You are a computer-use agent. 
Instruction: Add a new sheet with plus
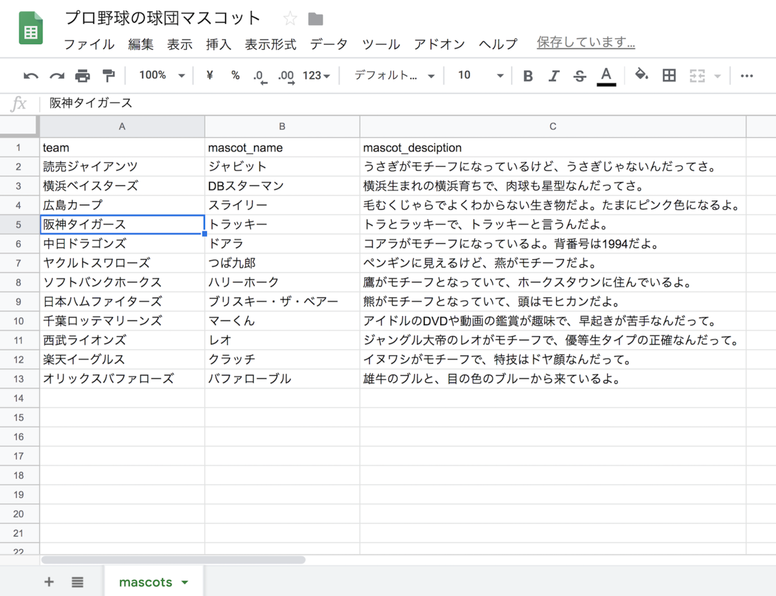pyautogui.click(x=49, y=582)
